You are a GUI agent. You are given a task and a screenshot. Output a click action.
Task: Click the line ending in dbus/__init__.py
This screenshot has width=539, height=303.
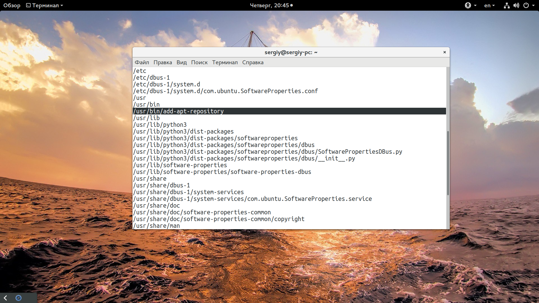click(x=244, y=158)
